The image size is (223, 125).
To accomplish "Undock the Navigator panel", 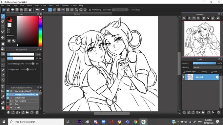I will tap(219, 14).
